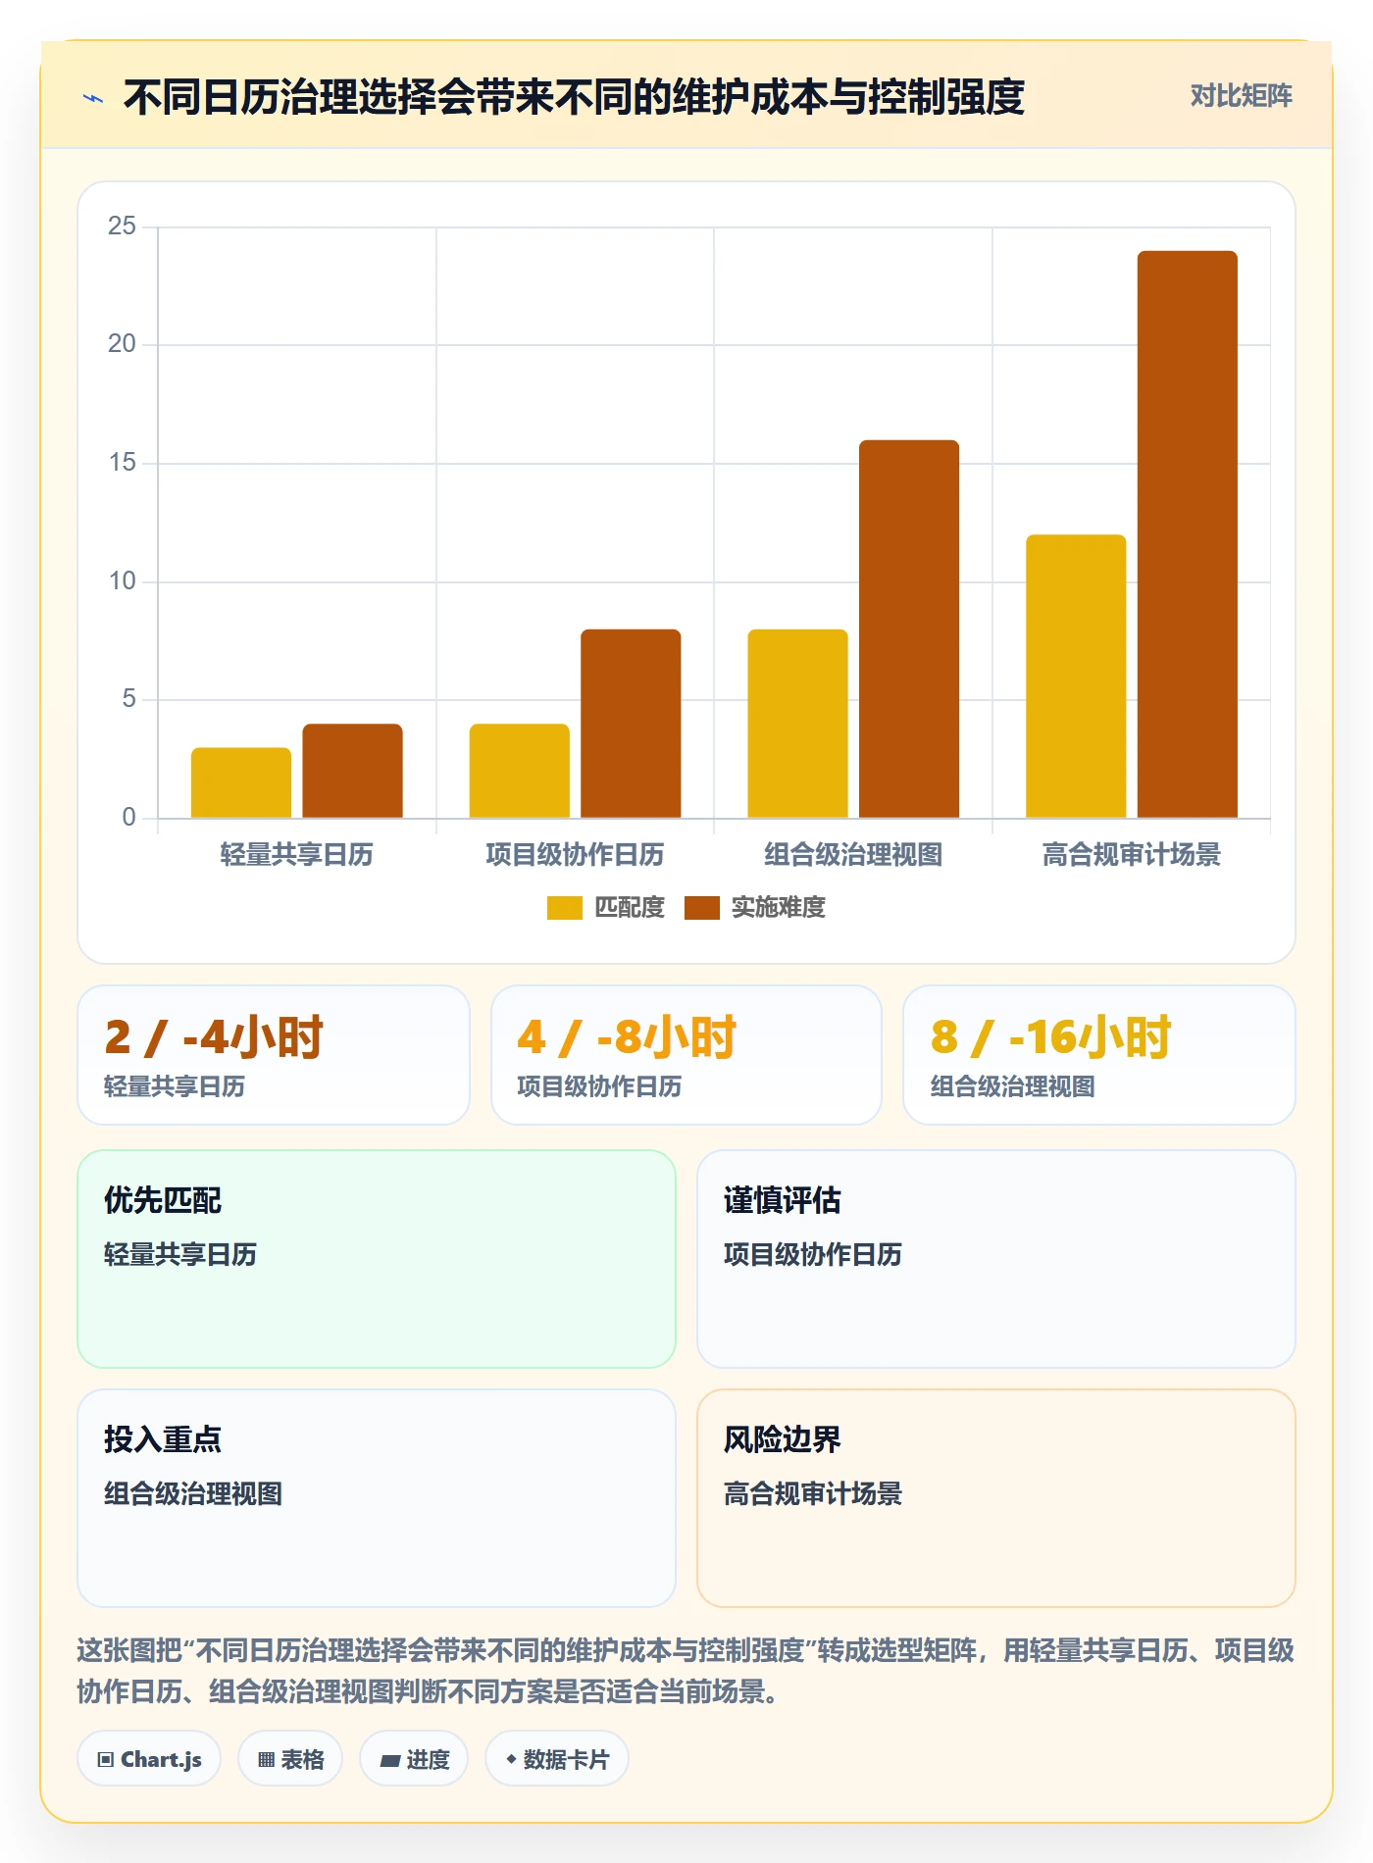Click the 项目级协作日历 x-axis label
The width and height of the screenshot is (1373, 1863).
[x=575, y=855]
